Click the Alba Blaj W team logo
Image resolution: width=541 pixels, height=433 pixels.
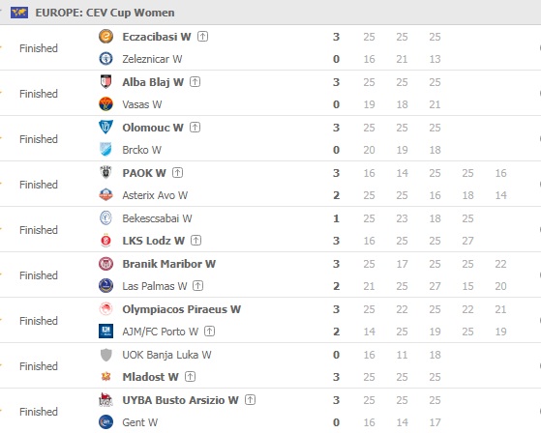[105, 82]
